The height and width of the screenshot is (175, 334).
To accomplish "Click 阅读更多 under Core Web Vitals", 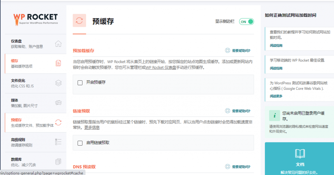I will [276, 96].
